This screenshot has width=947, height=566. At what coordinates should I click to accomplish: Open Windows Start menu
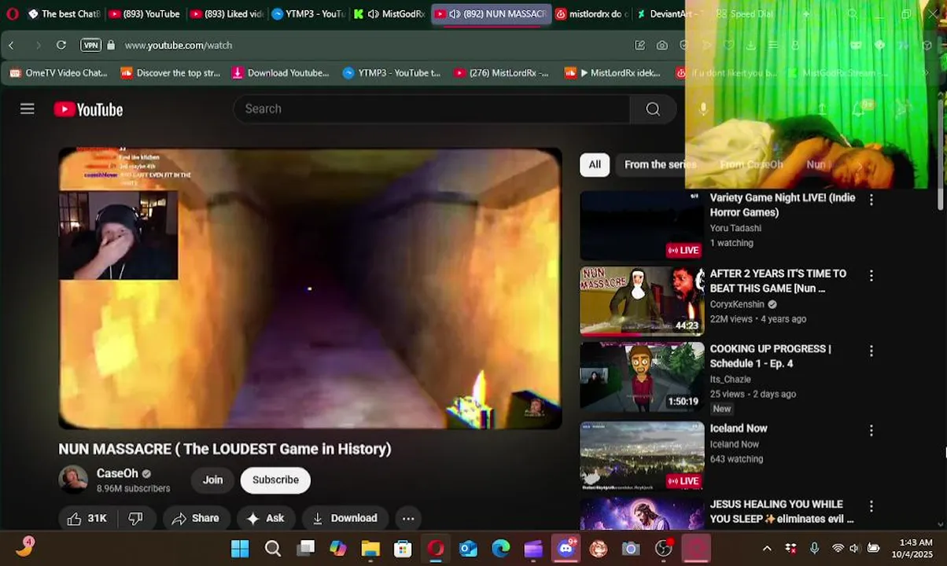240,548
